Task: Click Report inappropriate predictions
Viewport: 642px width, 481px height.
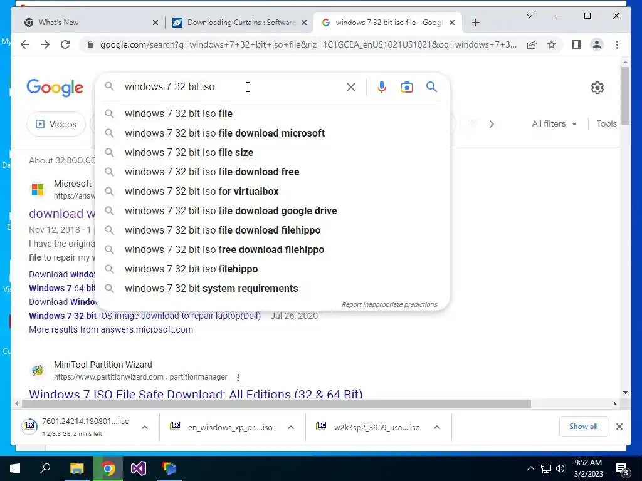Action: point(389,304)
